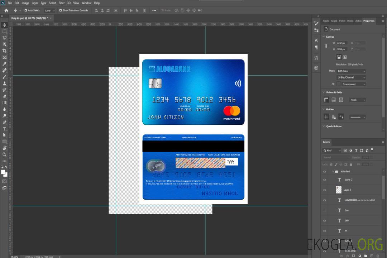
Task: Open the 16 Bits/Channel dropdown
Action: click(x=351, y=77)
